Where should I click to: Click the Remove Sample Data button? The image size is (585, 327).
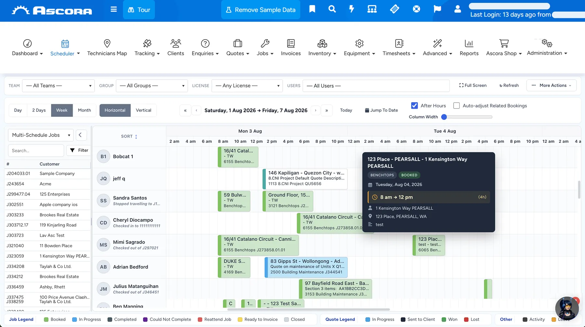tap(261, 10)
